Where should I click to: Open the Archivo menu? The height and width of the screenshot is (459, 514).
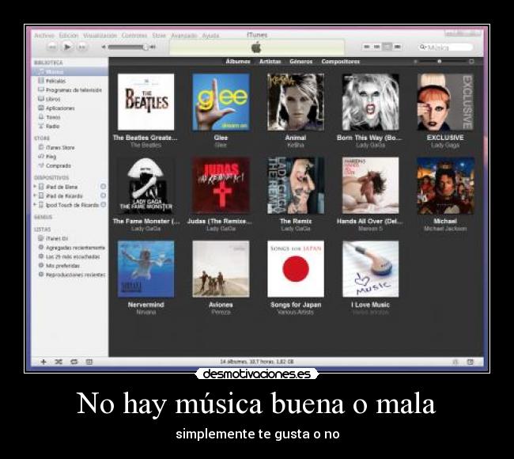pyautogui.click(x=44, y=35)
